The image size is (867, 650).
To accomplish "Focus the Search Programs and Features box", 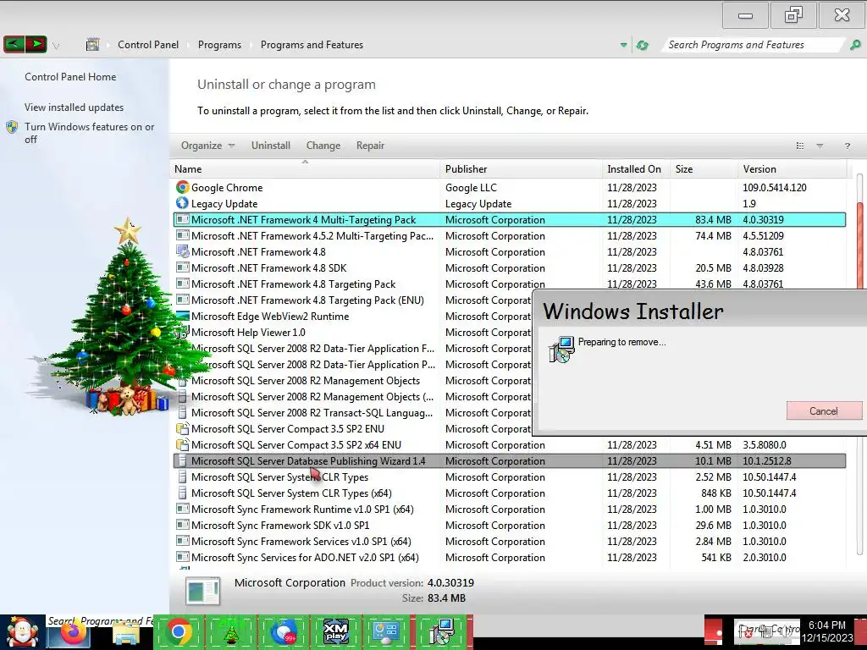I will (x=752, y=45).
